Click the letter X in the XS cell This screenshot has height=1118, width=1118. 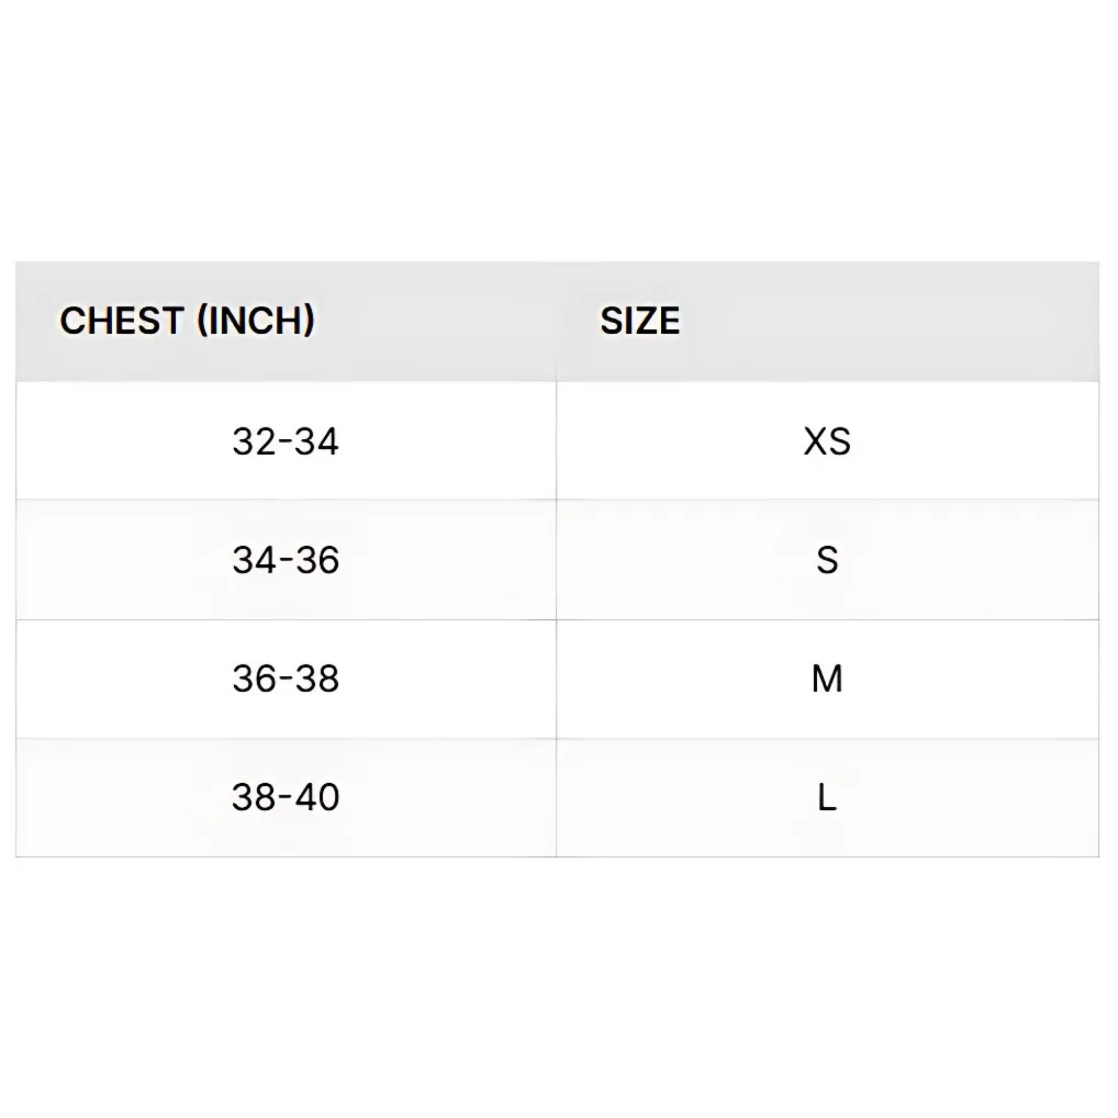coord(816,442)
